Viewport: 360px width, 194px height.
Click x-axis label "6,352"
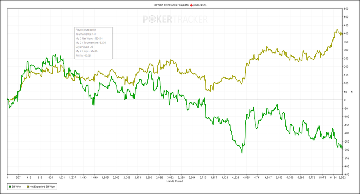(342, 177)
